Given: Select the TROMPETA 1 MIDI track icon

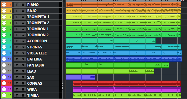Looking at the screenshot, I should tap(4, 17).
